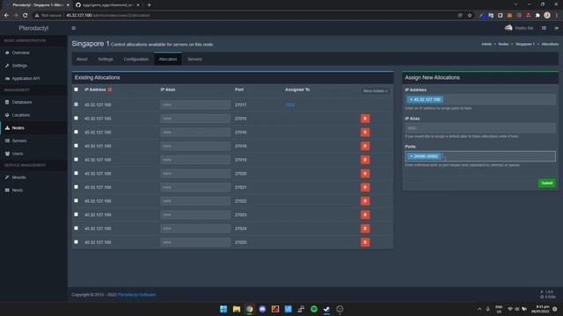563x316 pixels.
Task: Switch to the node Servers tab
Action: [x=194, y=59]
